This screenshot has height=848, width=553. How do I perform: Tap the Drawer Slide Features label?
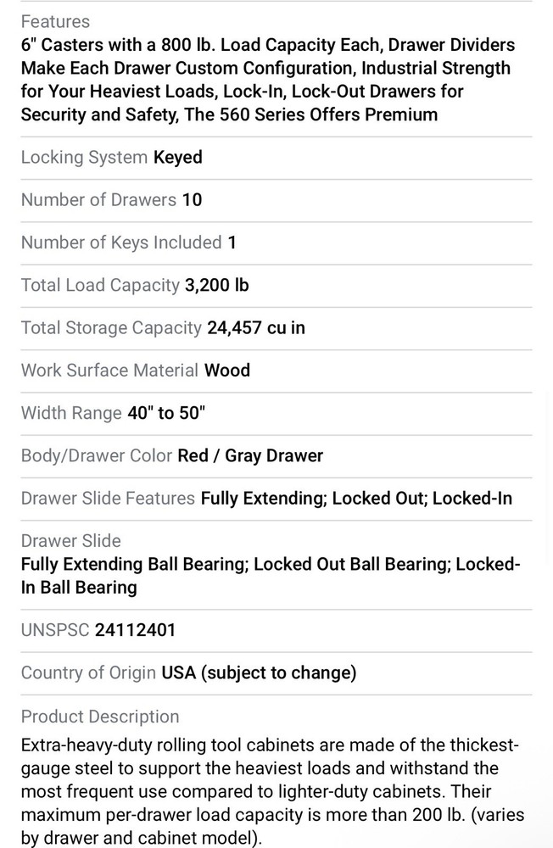pos(108,498)
